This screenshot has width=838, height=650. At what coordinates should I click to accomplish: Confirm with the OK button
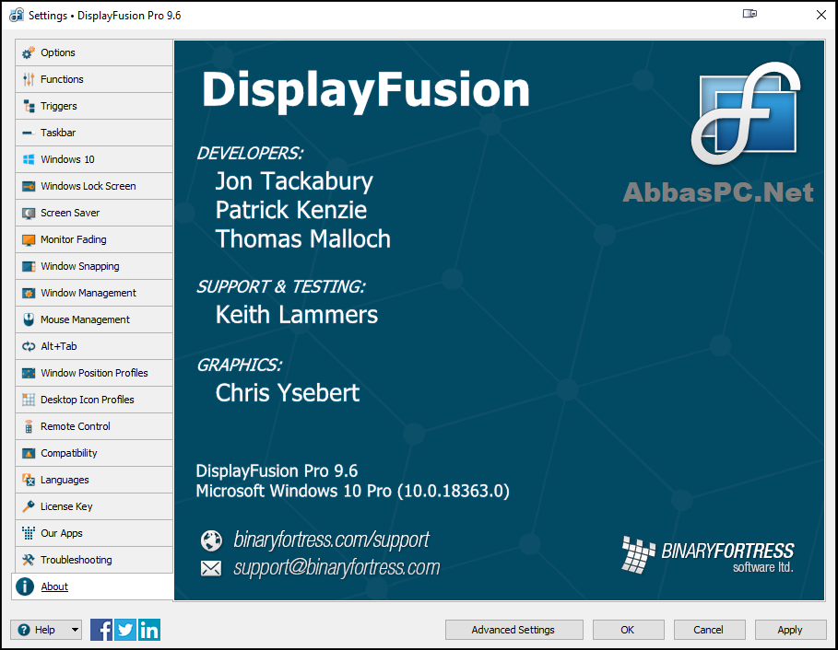pos(628,630)
